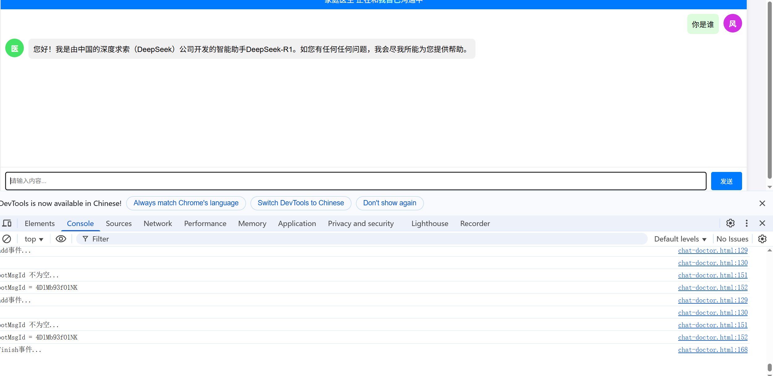Screen dimensions: 773x376
Task: Open console settings gear icon
Action: (762, 239)
